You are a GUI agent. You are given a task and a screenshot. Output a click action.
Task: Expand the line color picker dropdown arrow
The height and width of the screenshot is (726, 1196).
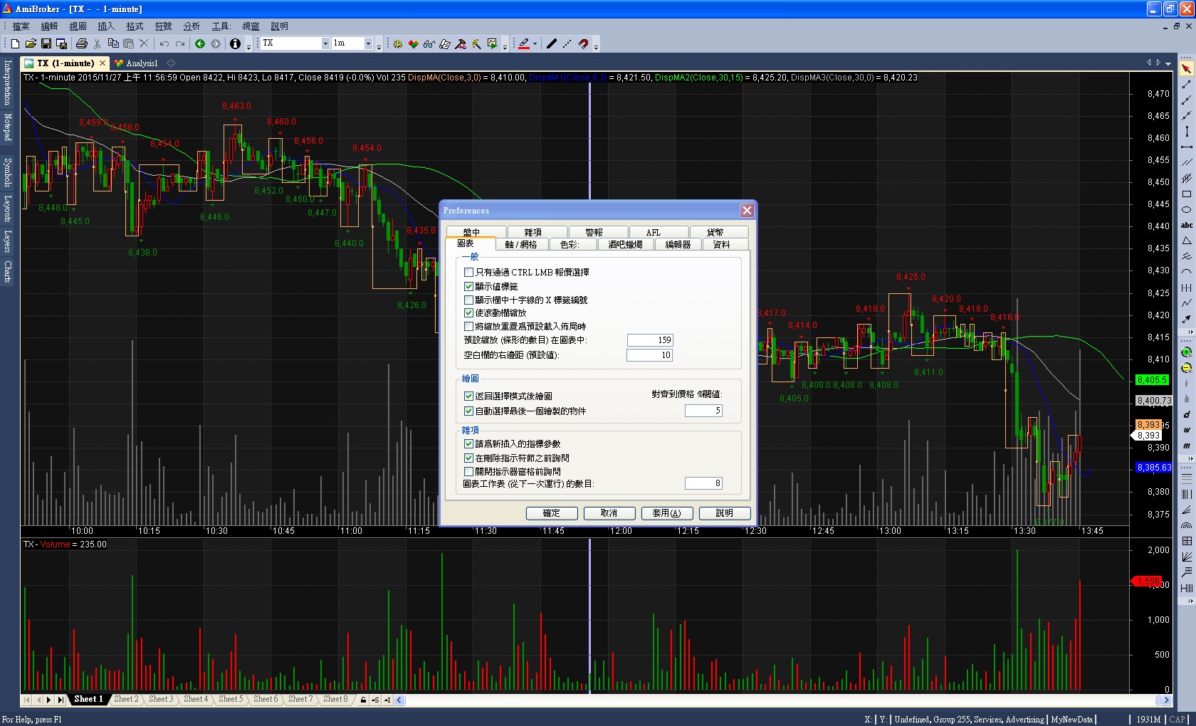coord(535,44)
